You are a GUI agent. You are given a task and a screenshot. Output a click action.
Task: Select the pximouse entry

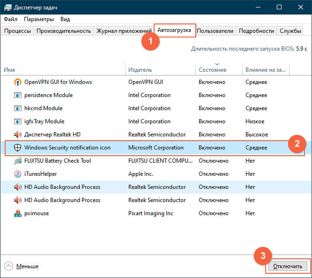pyautogui.click(x=156, y=213)
